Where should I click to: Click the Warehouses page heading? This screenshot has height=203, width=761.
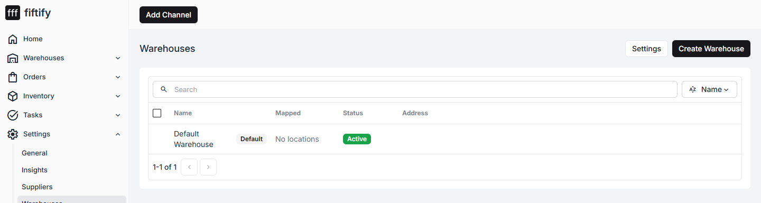click(167, 49)
